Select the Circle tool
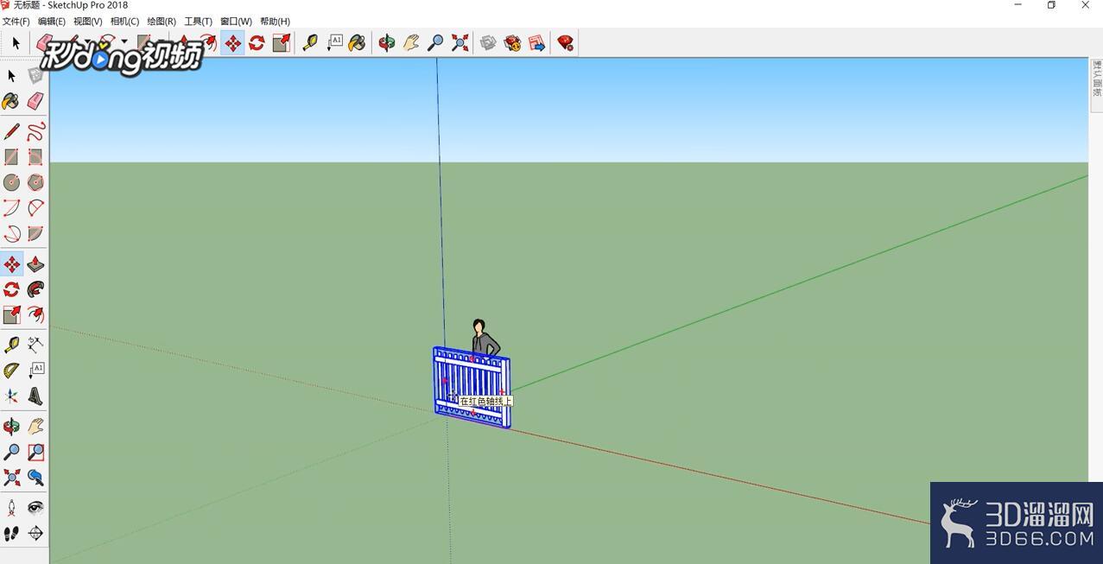The height and width of the screenshot is (564, 1103). click(11, 182)
